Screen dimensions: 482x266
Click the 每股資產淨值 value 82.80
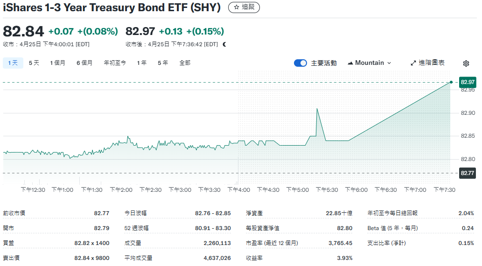(x=345, y=228)
